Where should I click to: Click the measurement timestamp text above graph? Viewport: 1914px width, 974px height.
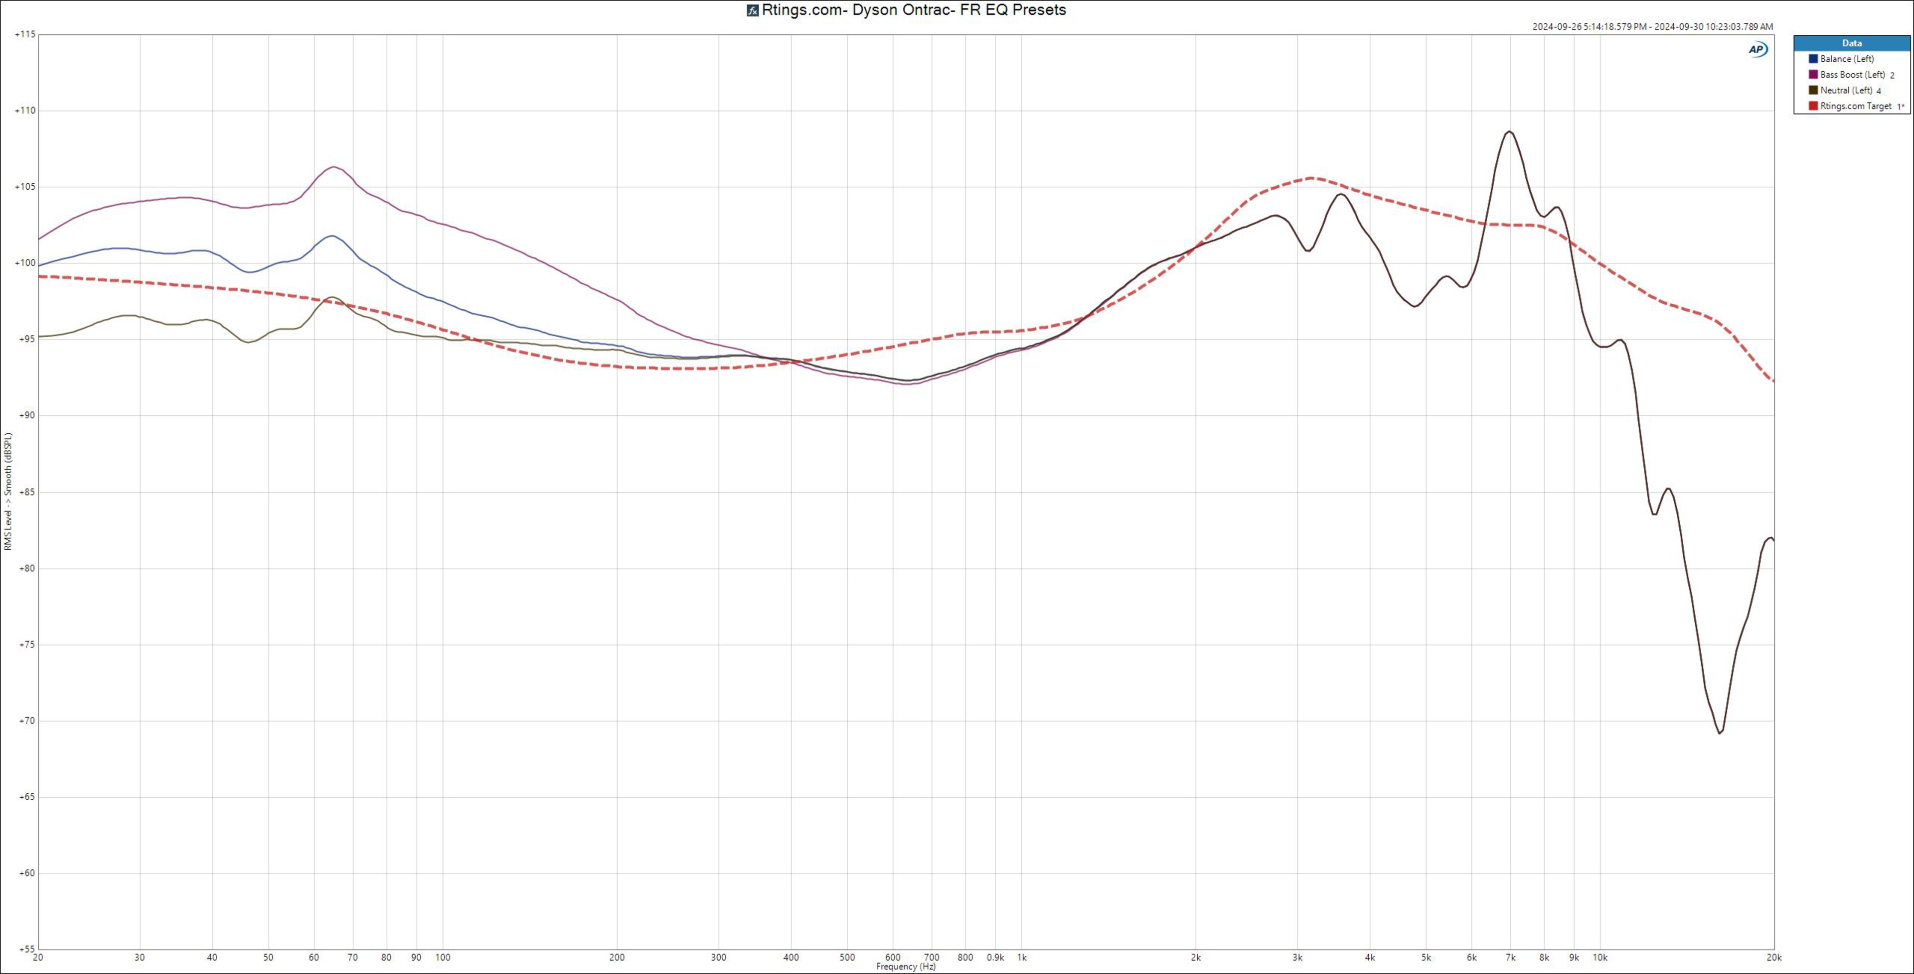[x=1652, y=27]
